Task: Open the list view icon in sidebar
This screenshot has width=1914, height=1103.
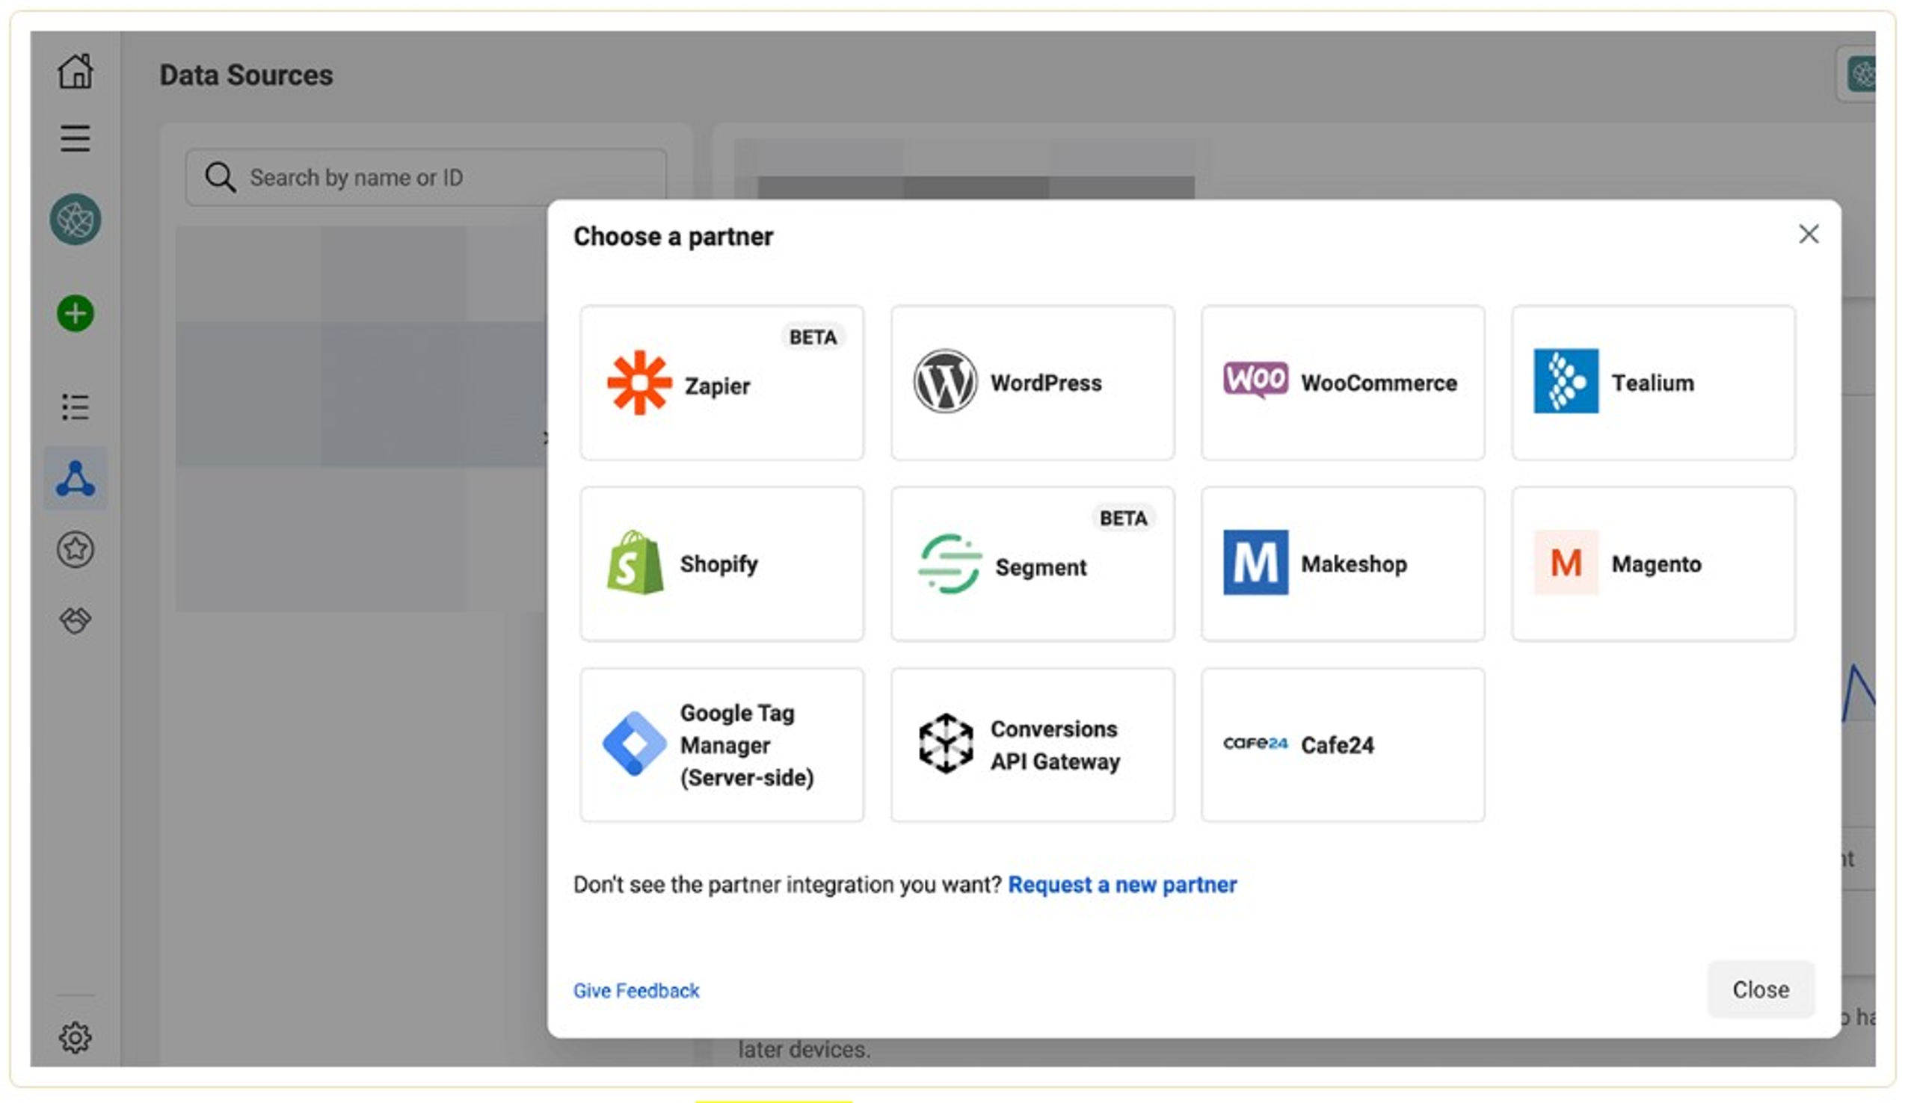Action: pyautogui.click(x=75, y=407)
